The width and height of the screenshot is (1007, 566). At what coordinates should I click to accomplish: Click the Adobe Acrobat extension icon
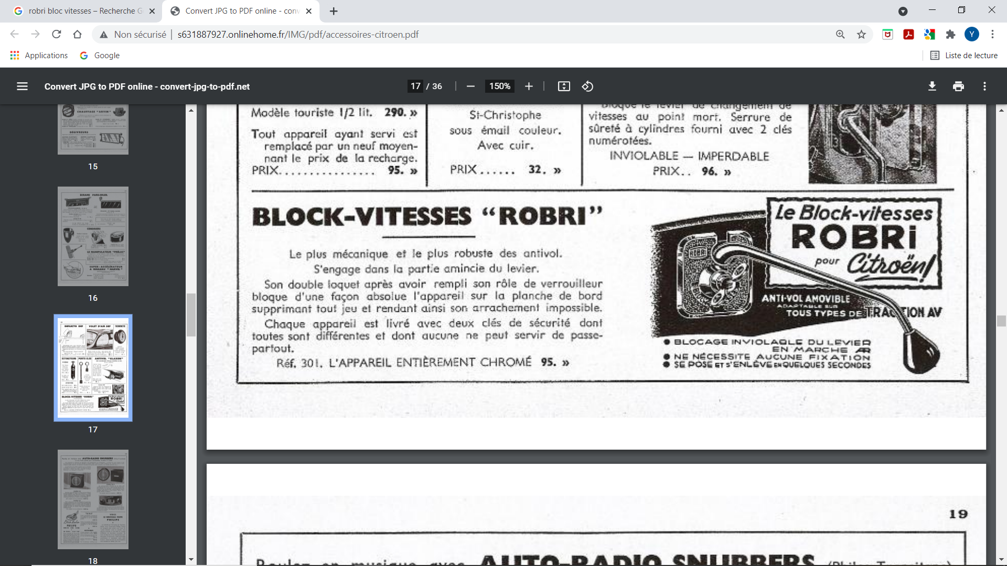point(908,35)
